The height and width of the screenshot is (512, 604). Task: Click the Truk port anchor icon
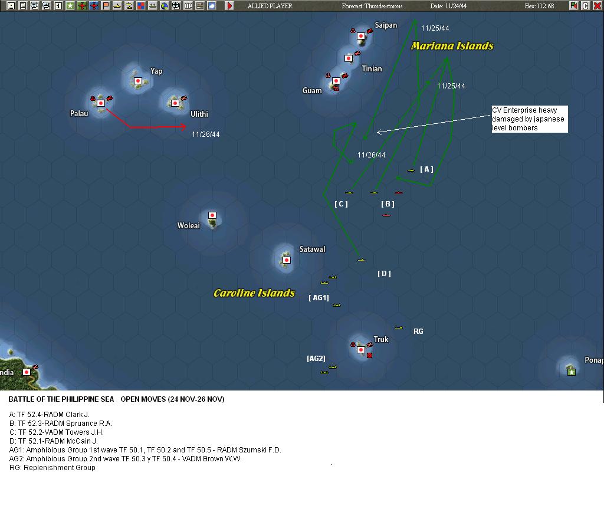click(353, 344)
